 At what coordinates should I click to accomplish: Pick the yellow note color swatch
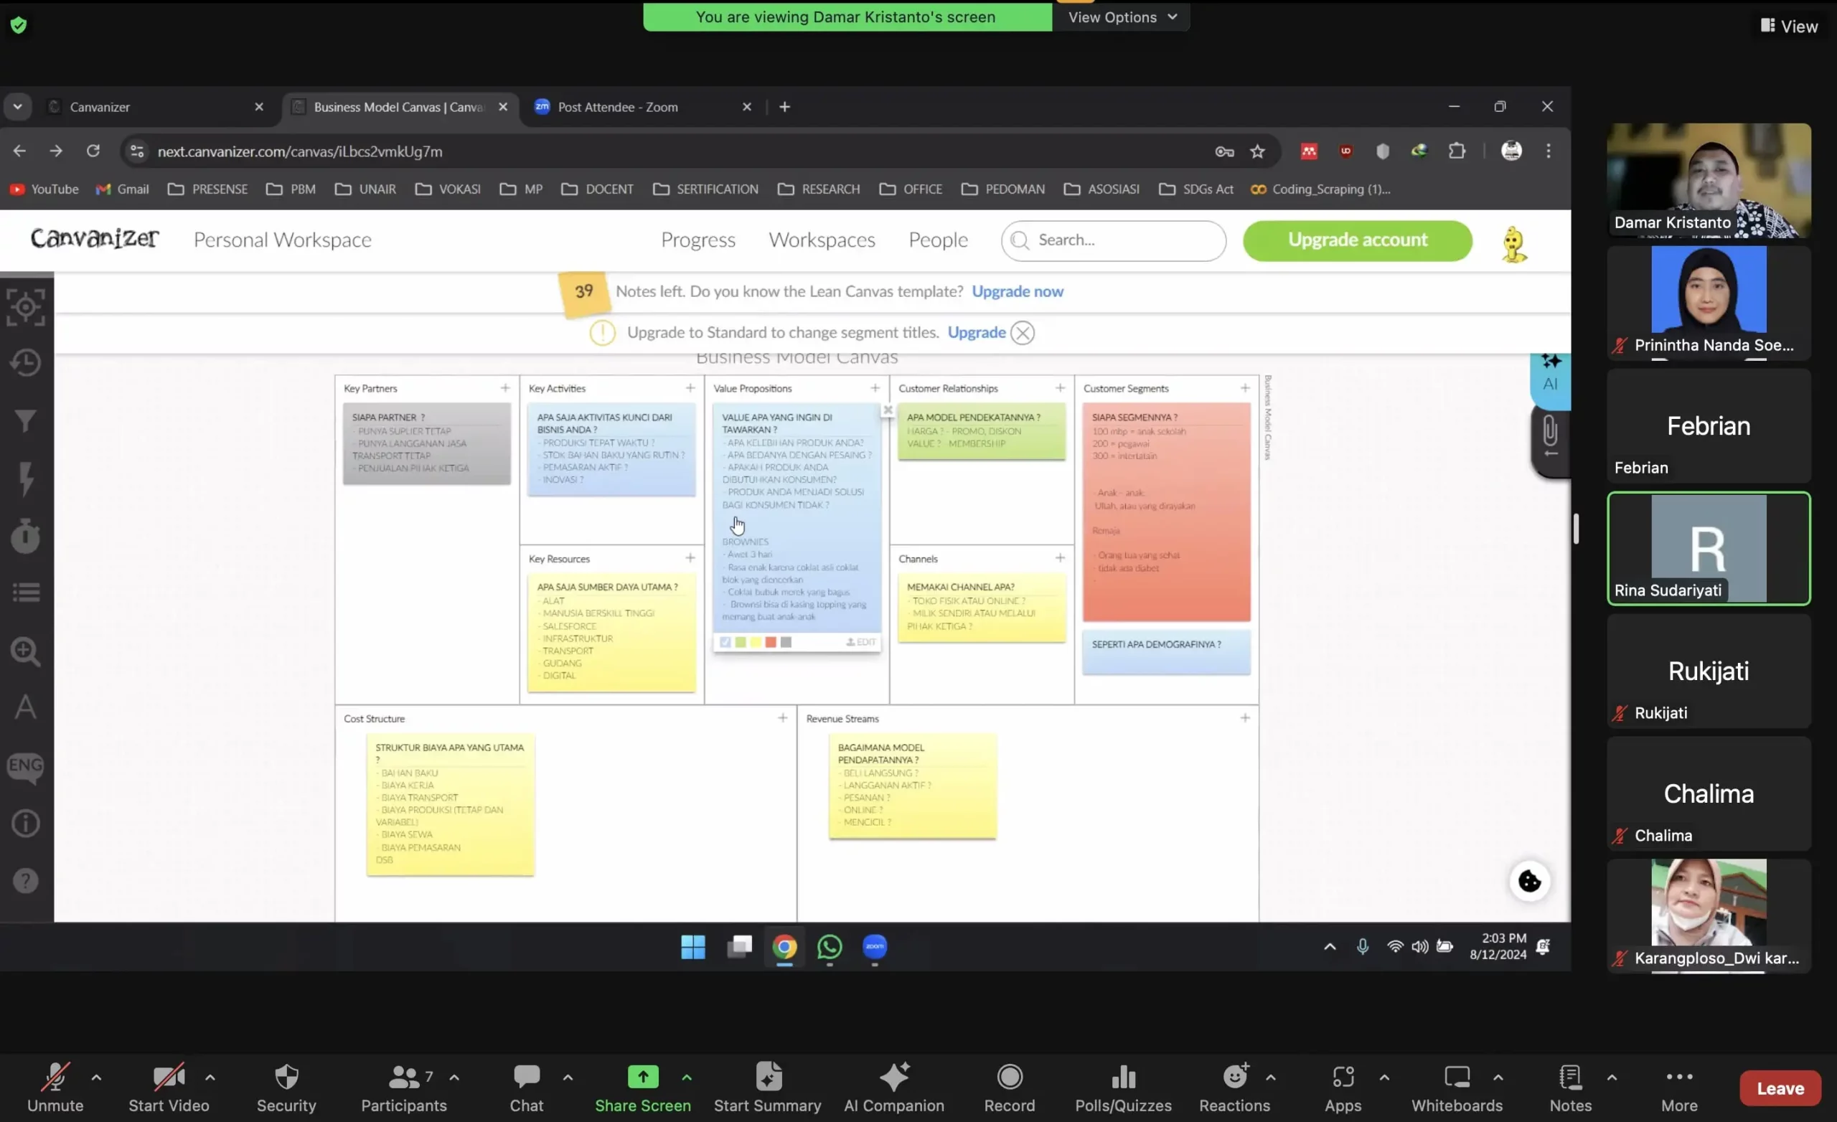pos(755,642)
